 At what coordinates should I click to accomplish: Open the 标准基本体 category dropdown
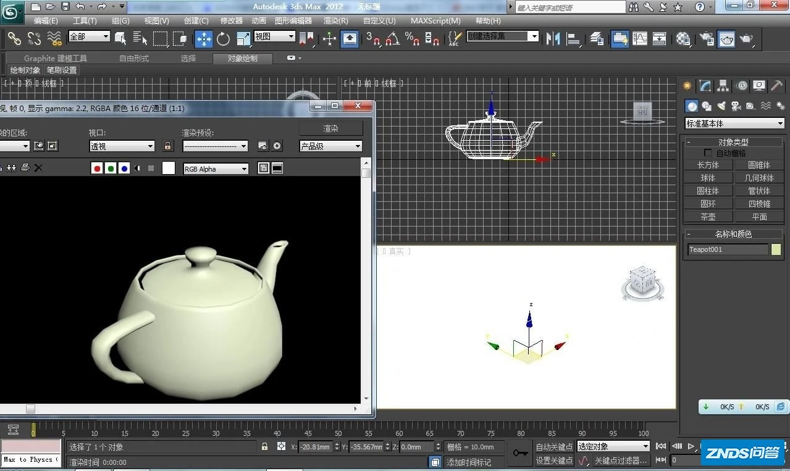734,123
